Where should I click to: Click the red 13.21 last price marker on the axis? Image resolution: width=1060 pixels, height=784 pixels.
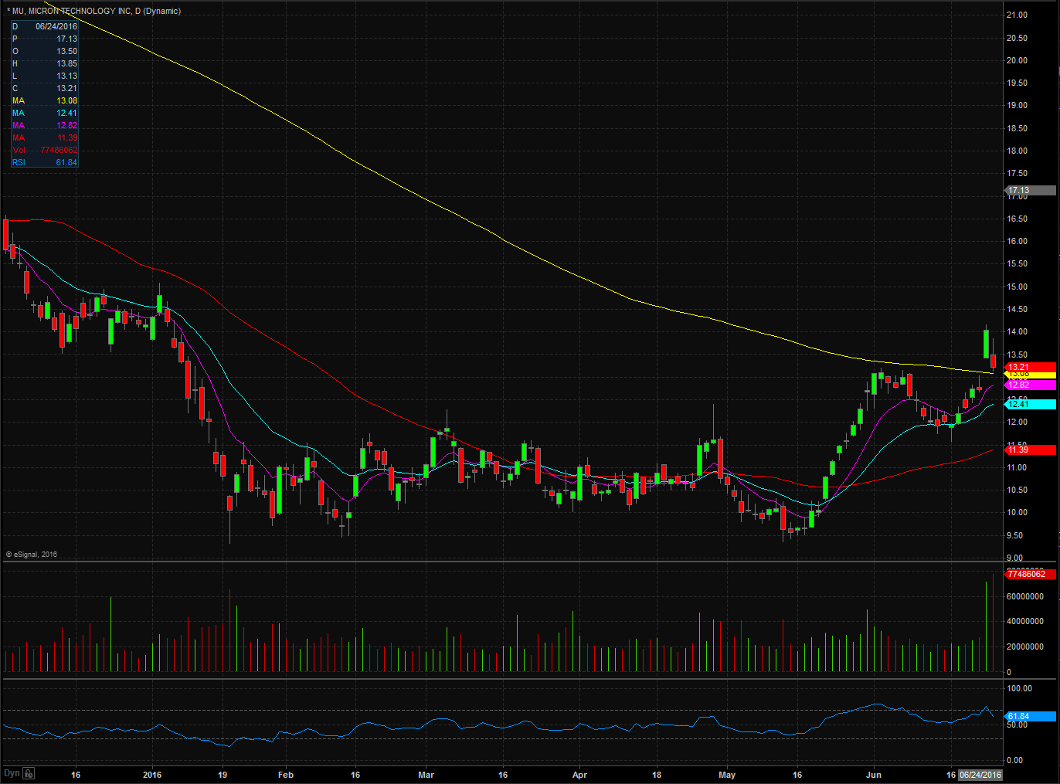coord(1031,367)
